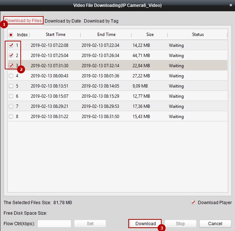Select file 5 checkbox
This screenshot has width=235, height=231.
click(11, 86)
